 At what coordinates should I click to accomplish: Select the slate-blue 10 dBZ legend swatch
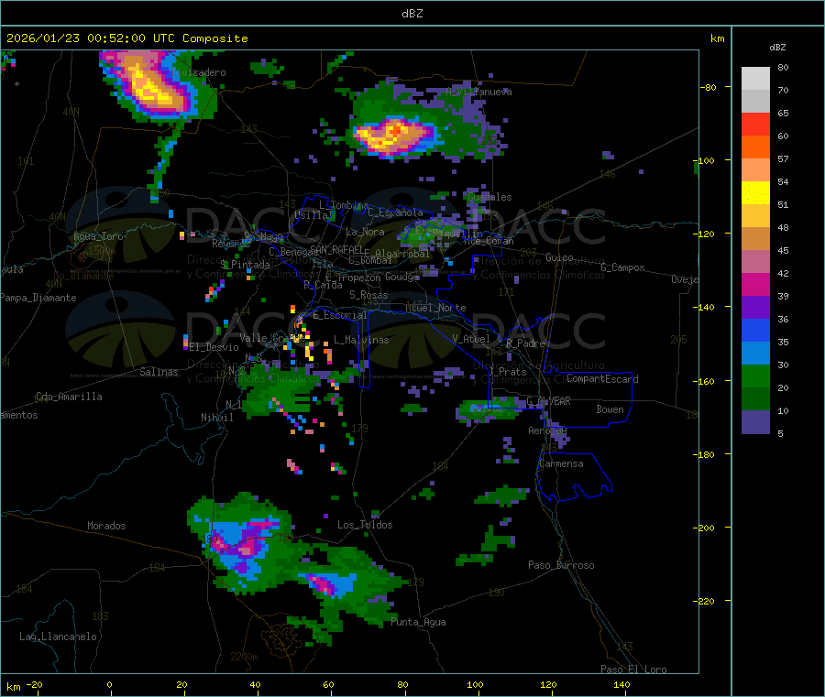(x=755, y=422)
